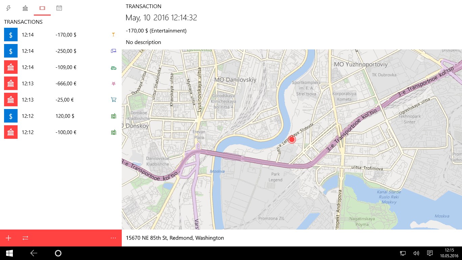This screenshot has width=462, height=260.
Task: Click the red location marker on map
Action: click(x=292, y=139)
